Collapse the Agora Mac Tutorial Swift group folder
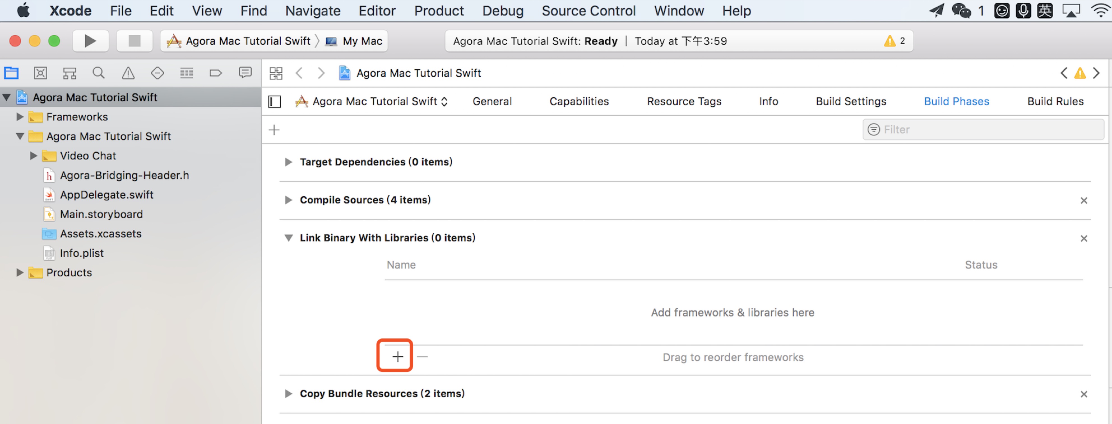Screen dimensions: 1112x424 [20, 136]
